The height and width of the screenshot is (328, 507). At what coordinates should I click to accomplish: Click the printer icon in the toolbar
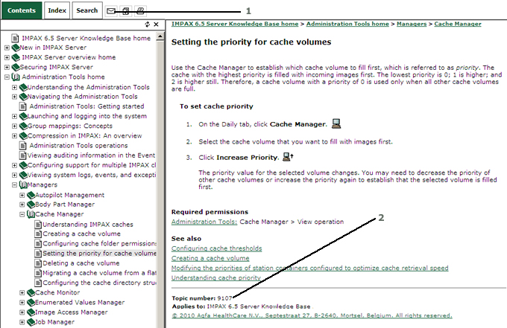140,11
